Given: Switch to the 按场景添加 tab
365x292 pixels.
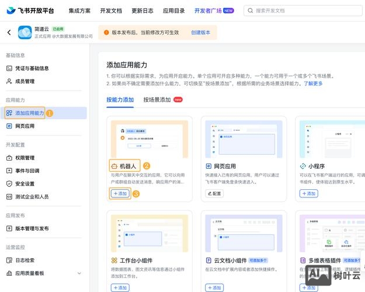Looking at the screenshot, I should pyautogui.click(x=157, y=100).
